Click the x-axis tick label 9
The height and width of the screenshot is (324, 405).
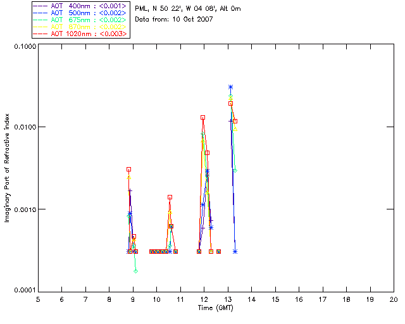[x=133, y=299]
